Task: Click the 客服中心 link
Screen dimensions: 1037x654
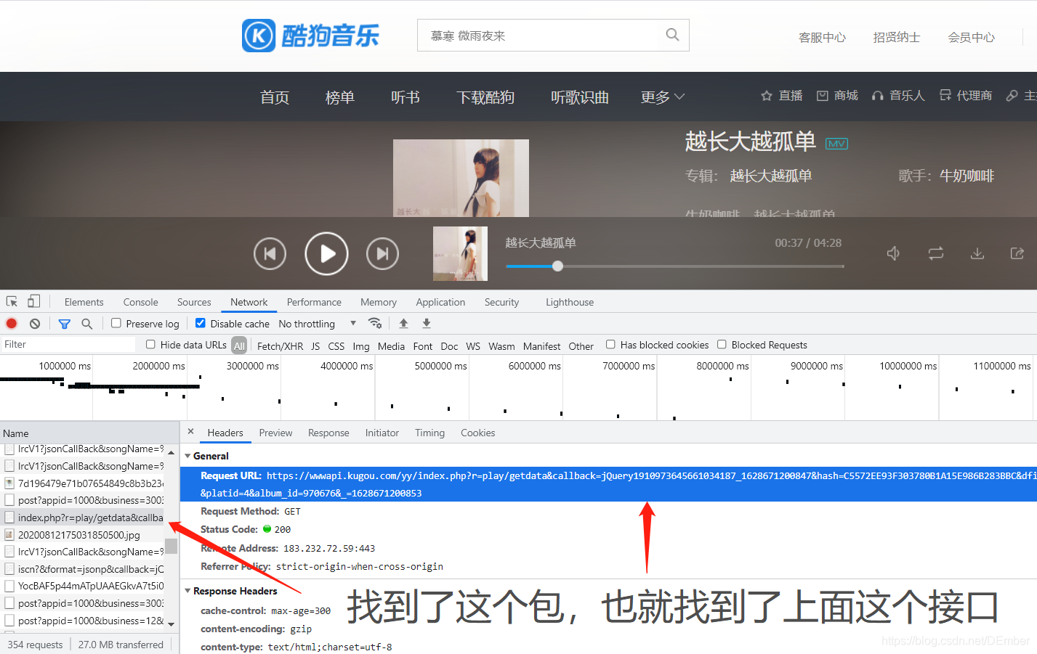Action: tap(822, 37)
